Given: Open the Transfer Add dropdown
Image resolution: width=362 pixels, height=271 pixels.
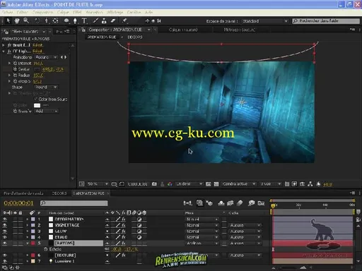Looking at the screenshot, I should tap(47, 111).
